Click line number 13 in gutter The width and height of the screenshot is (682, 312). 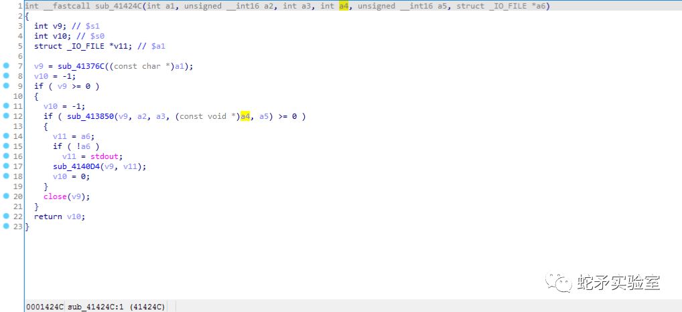[18, 126]
